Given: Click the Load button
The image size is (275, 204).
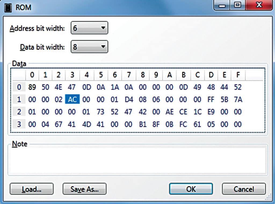Looking at the screenshot, I should [x=31, y=189].
